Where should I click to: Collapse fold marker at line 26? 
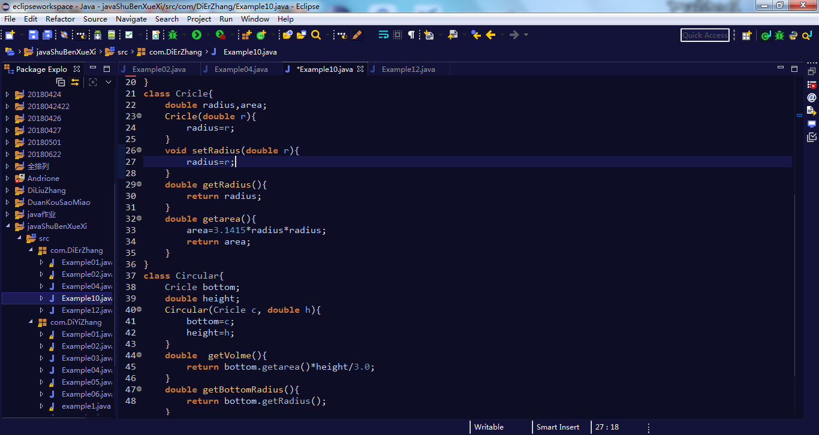click(139, 150)
